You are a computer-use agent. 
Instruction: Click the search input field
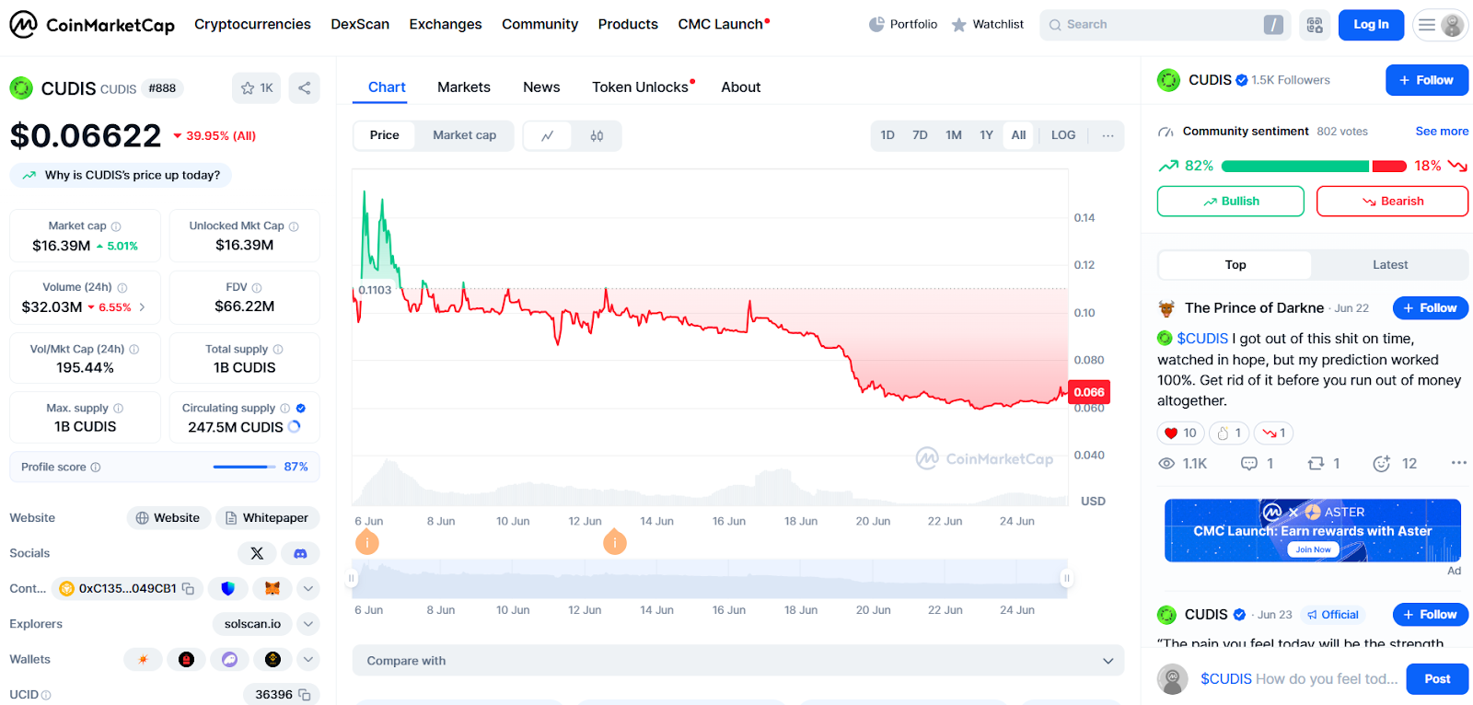[1165, 25]
